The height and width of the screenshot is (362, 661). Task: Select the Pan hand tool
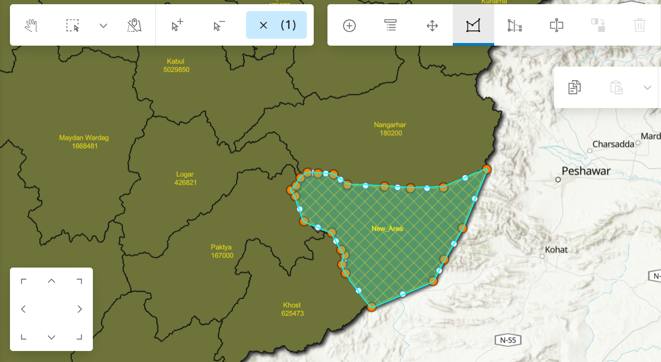pos(31,25)
